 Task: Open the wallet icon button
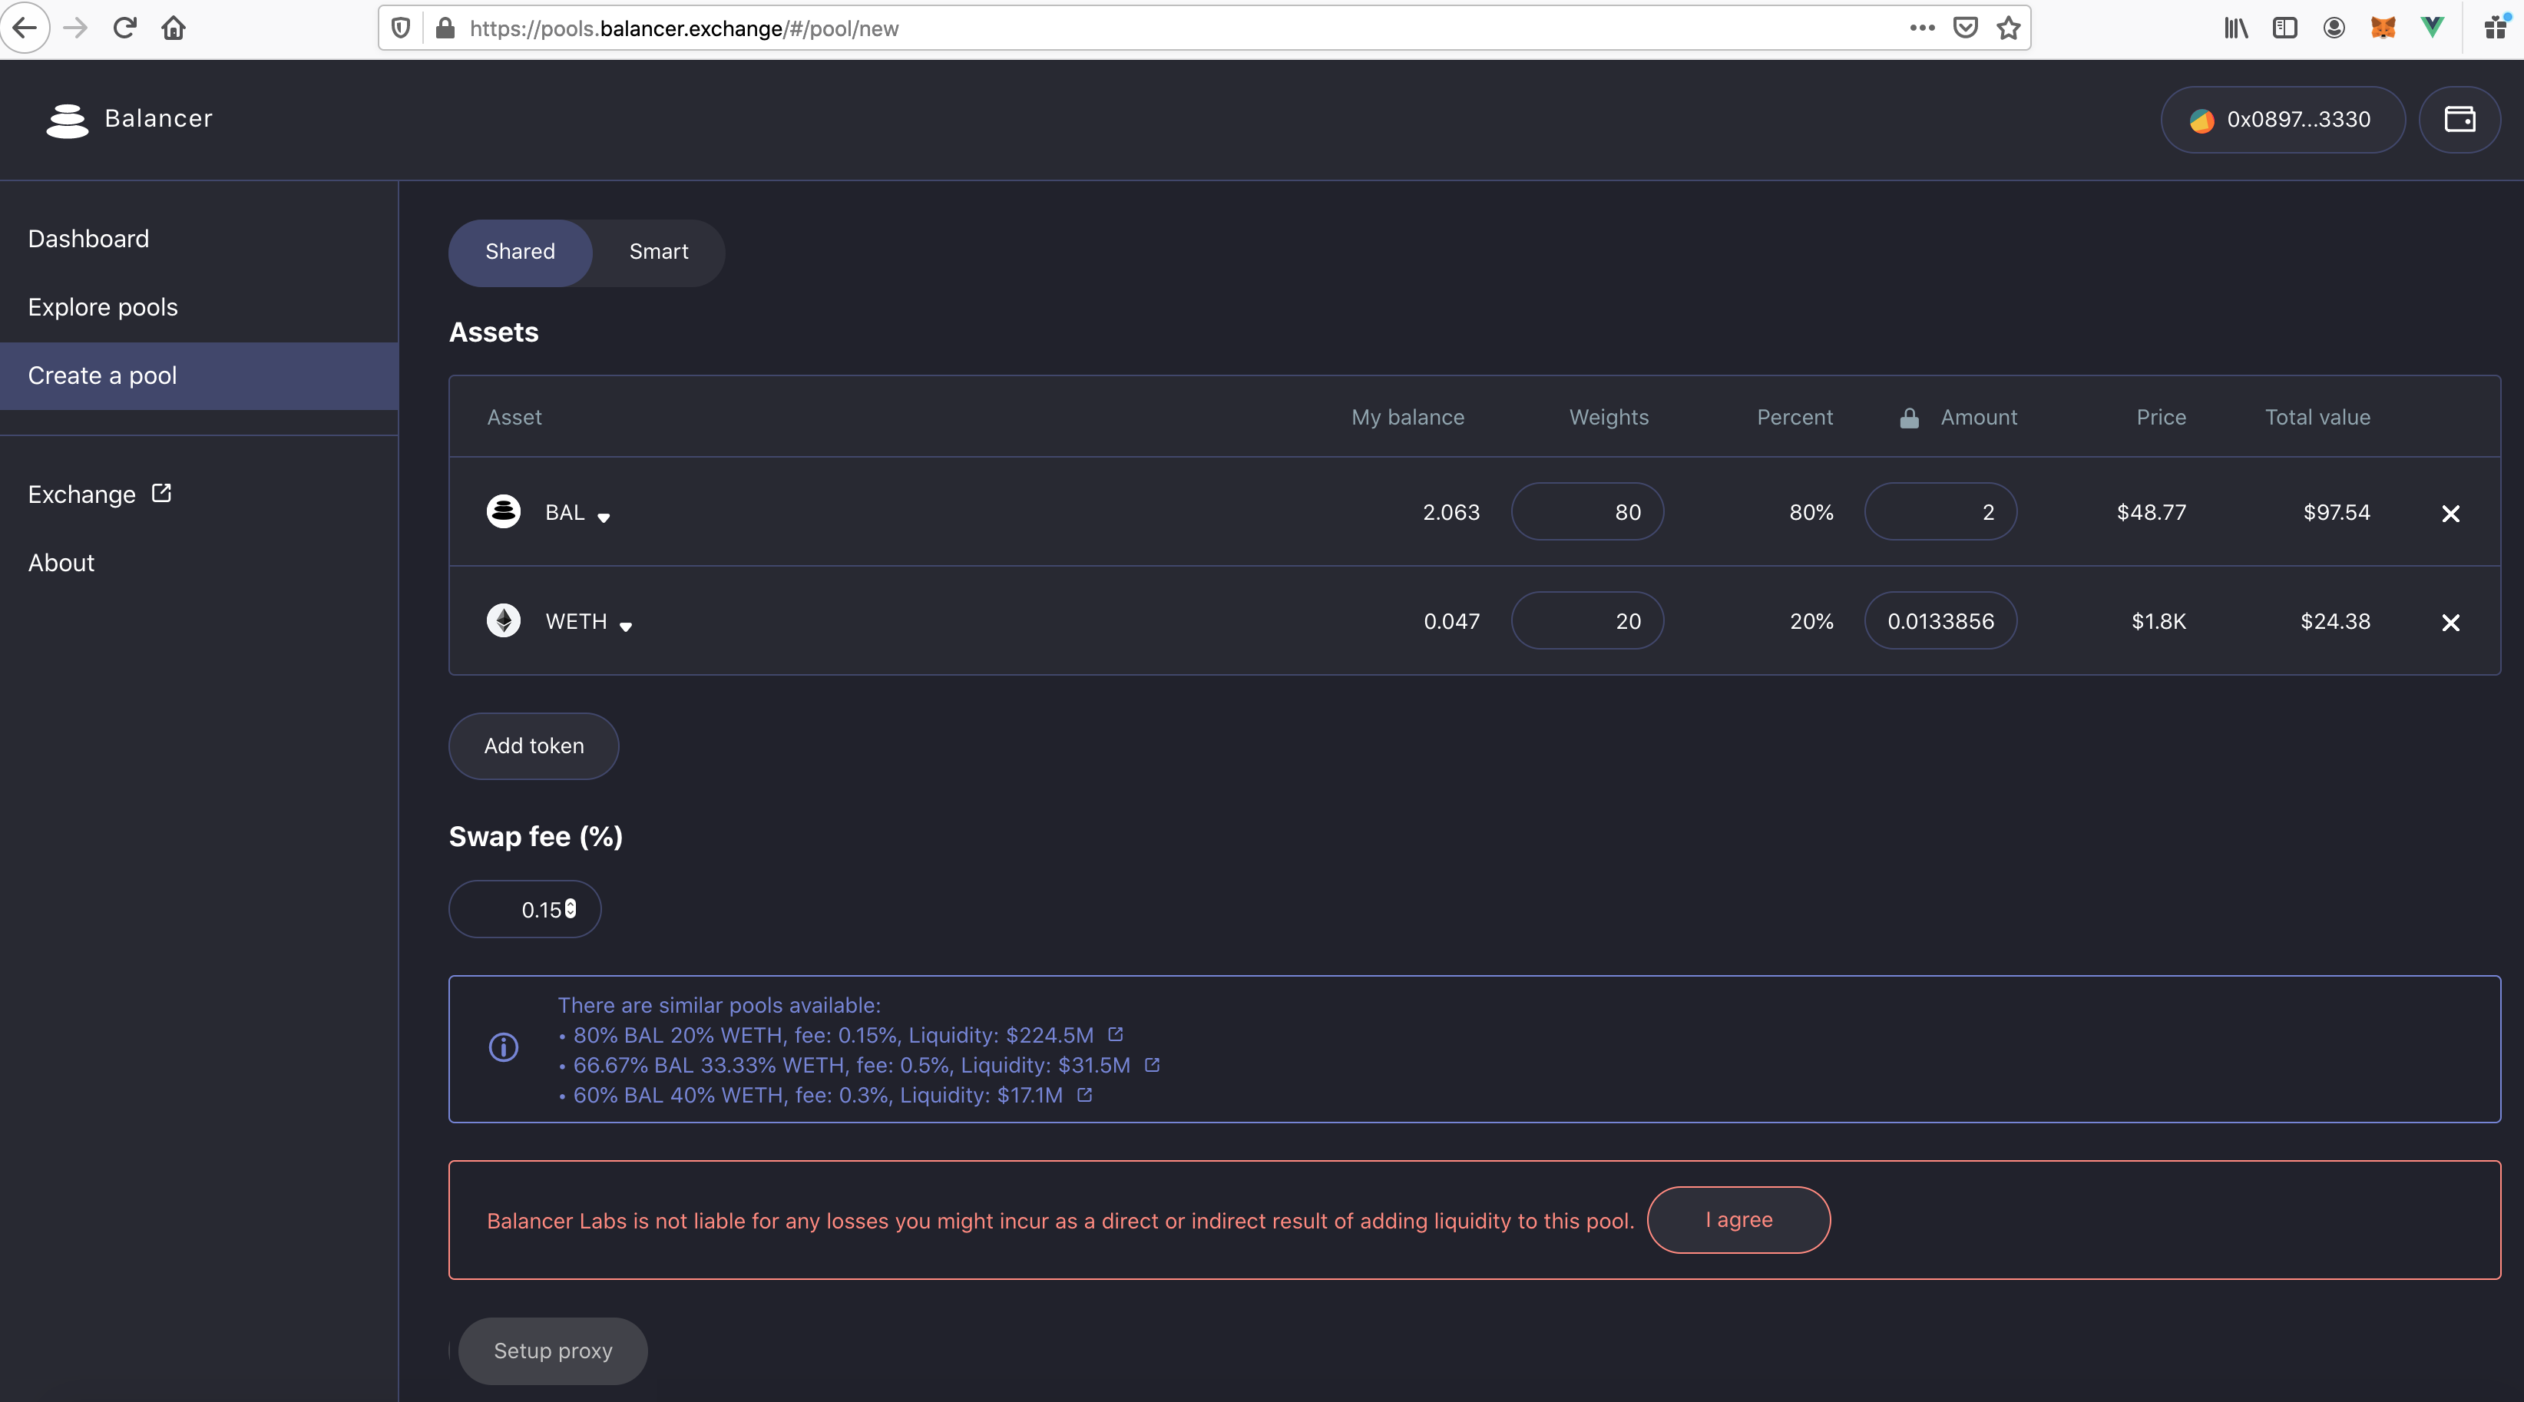(2459, 120)
